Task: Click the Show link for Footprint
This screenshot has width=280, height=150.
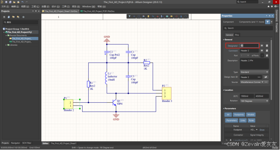Action: (262, 130)
